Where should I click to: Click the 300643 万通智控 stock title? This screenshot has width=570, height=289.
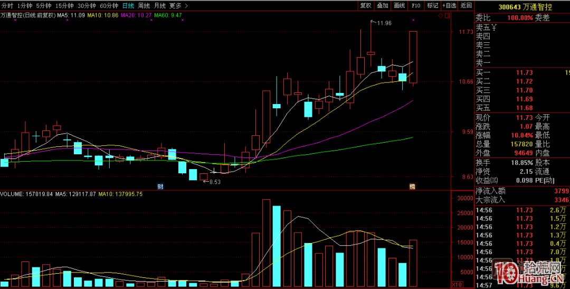(522, 7)
